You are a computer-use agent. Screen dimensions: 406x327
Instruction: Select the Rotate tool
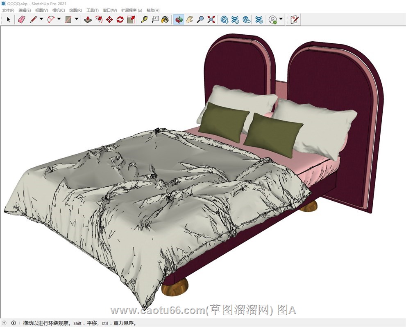click(x=120, y=19)
